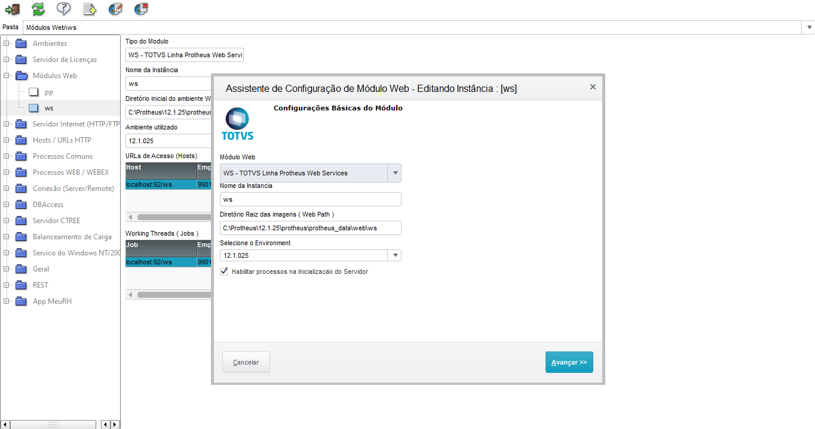Click the Hosts / URLs HTTP folder icon
Image resolution: width=815 pixels, height=429 pixels.
(22, 140)
